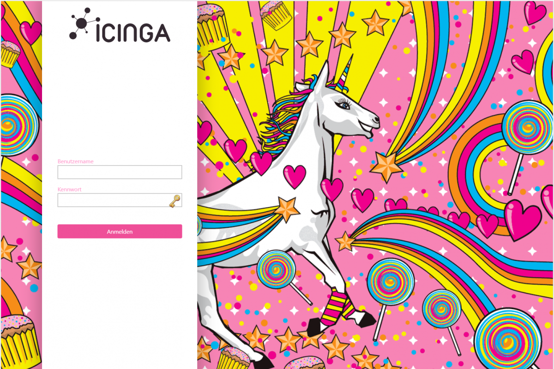
Task: Click the golden key icon in Kennwort field
Action: point(175,201)
